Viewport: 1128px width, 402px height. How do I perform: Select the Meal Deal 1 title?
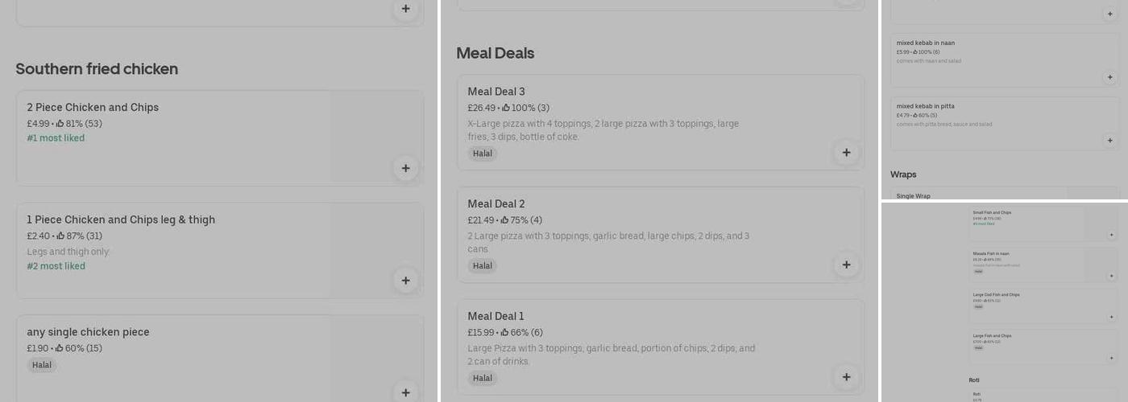click(496, 316)
